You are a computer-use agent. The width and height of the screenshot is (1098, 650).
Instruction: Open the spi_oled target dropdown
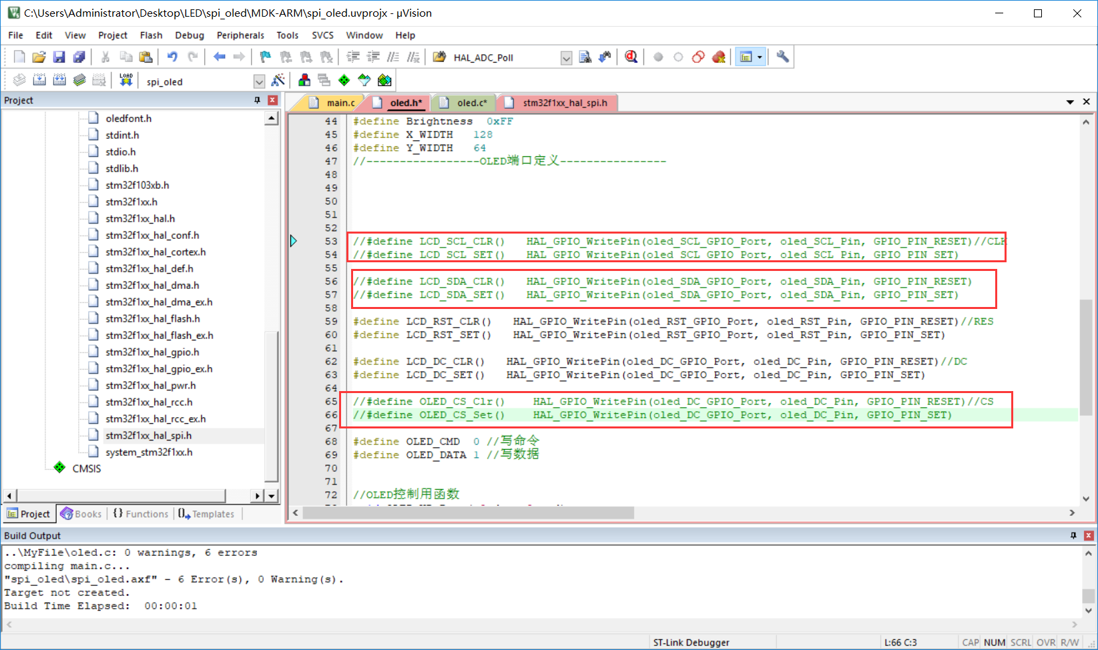click(x=259, y=81)
